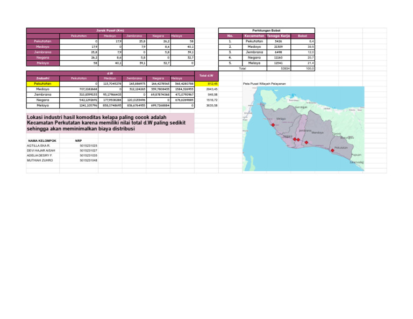Click the NRP value 5015231048
Viewport: 413px width, 319px height.
89,160
